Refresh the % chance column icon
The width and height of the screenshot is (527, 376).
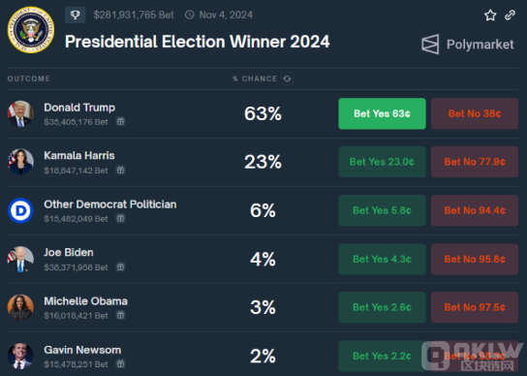[x=287, y=78]
